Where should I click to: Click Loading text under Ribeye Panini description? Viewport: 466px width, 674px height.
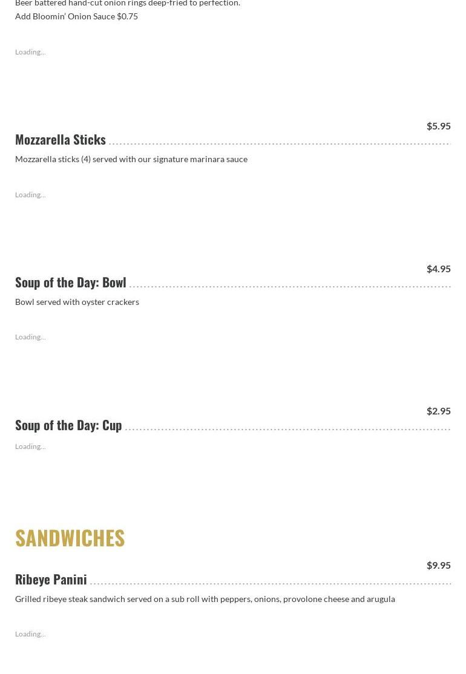pyautogui.click(x=30, y=634)
